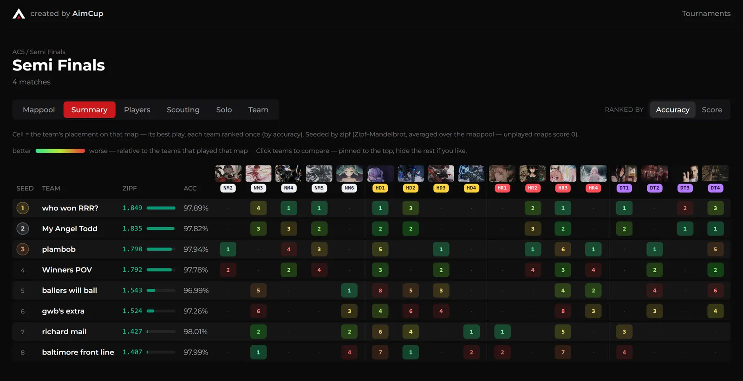The width and height of the screenshot is (743, 381).
Task: Select the HD2 map badge
Action: (411, 188)
